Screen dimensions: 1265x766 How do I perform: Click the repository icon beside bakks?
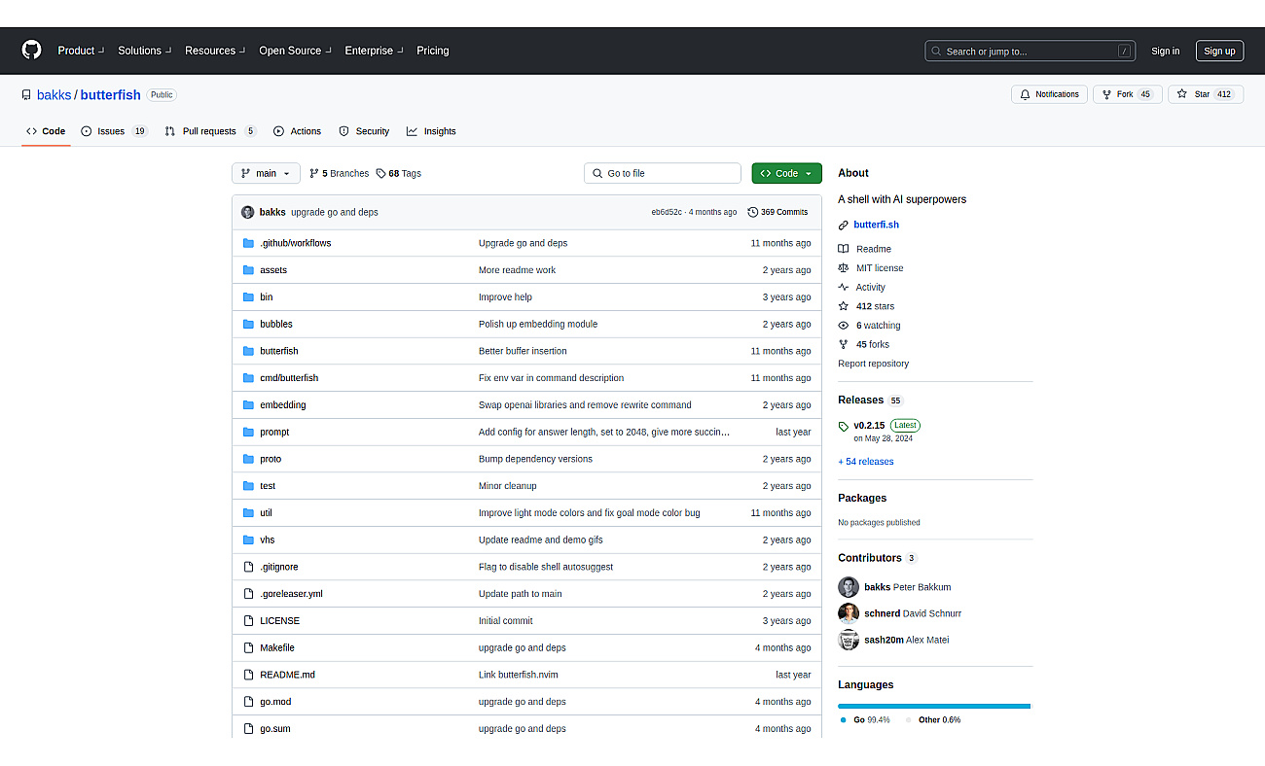pyautogui.click(x=26, y=94)
